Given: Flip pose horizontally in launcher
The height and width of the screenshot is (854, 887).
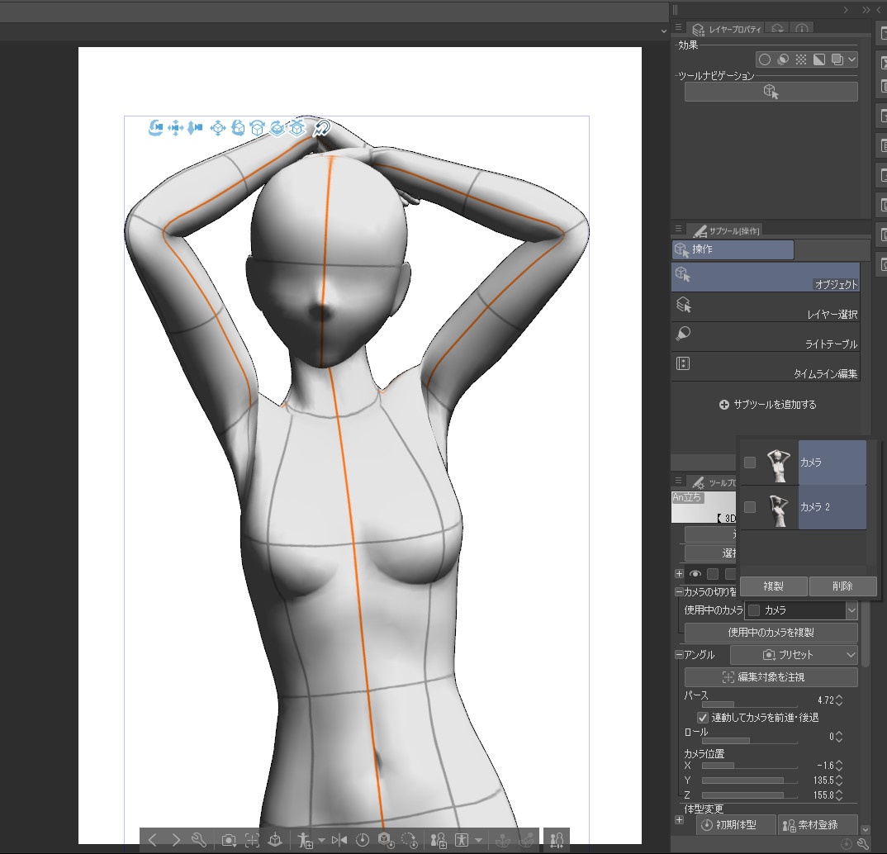Looking at the screenshot, I should [x=339, y=841].
